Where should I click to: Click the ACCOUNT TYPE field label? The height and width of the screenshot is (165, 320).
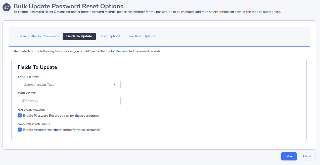point(29,77)
